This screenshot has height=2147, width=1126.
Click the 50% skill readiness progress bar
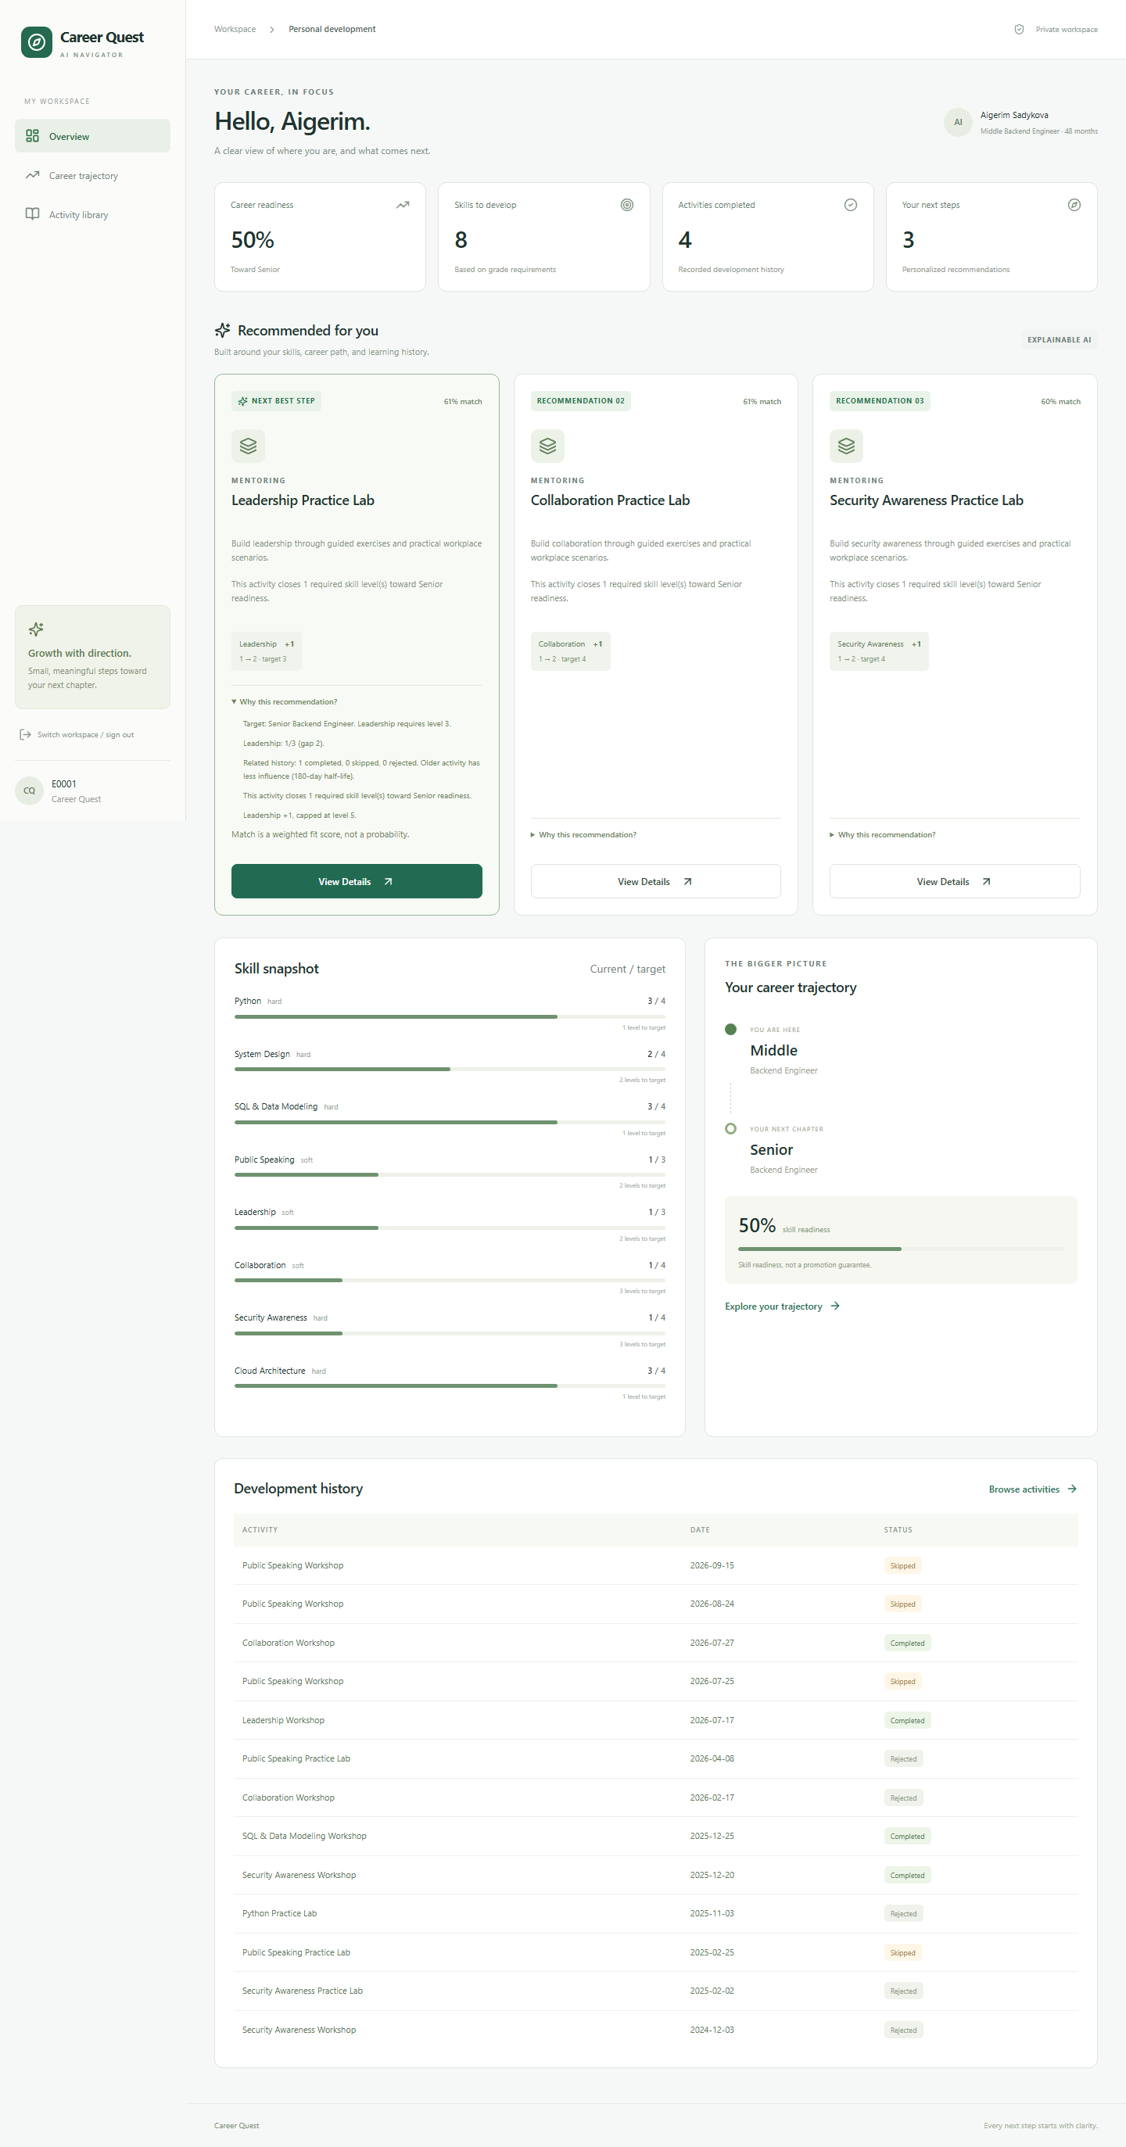point(901,1249)
